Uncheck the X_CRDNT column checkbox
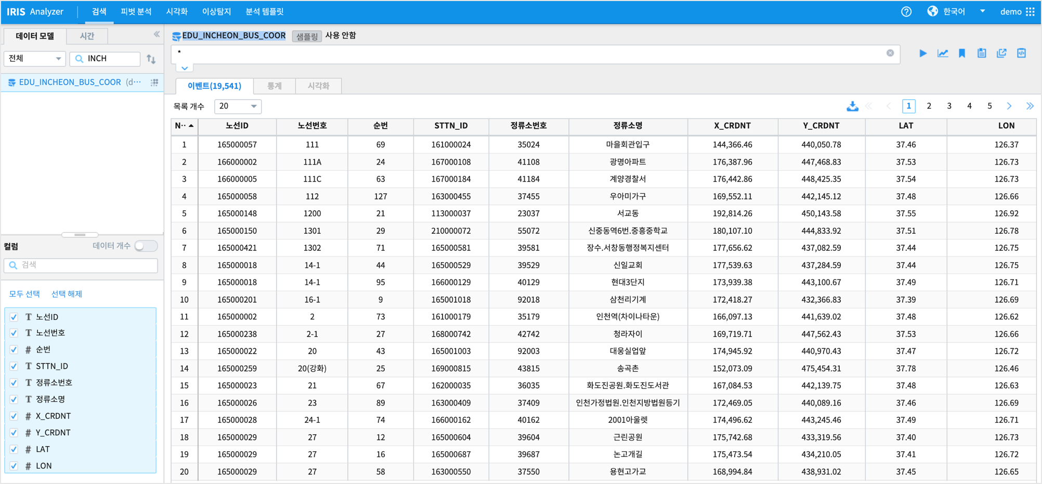The image size is (1042, 484). 14,416
